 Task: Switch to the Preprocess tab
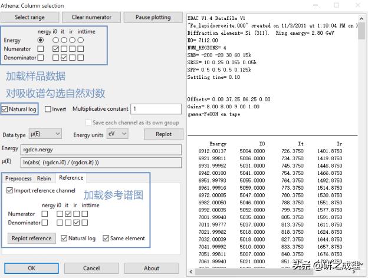18,178
